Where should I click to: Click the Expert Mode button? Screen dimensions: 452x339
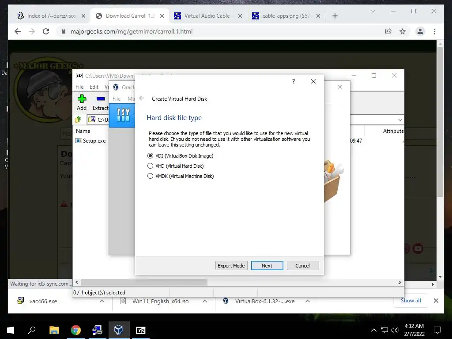point(231,265)
